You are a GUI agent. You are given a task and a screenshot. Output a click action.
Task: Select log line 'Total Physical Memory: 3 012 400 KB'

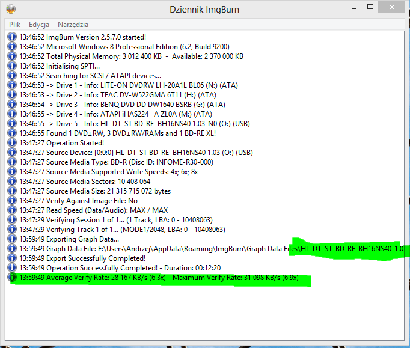[131, 56]
